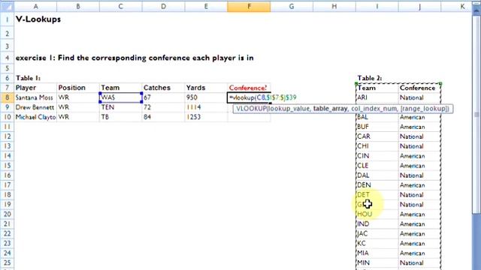This screenshot has width=481, height=270.
Task: Click the vertical scrollbar thumb
Action: coord(476,114)
